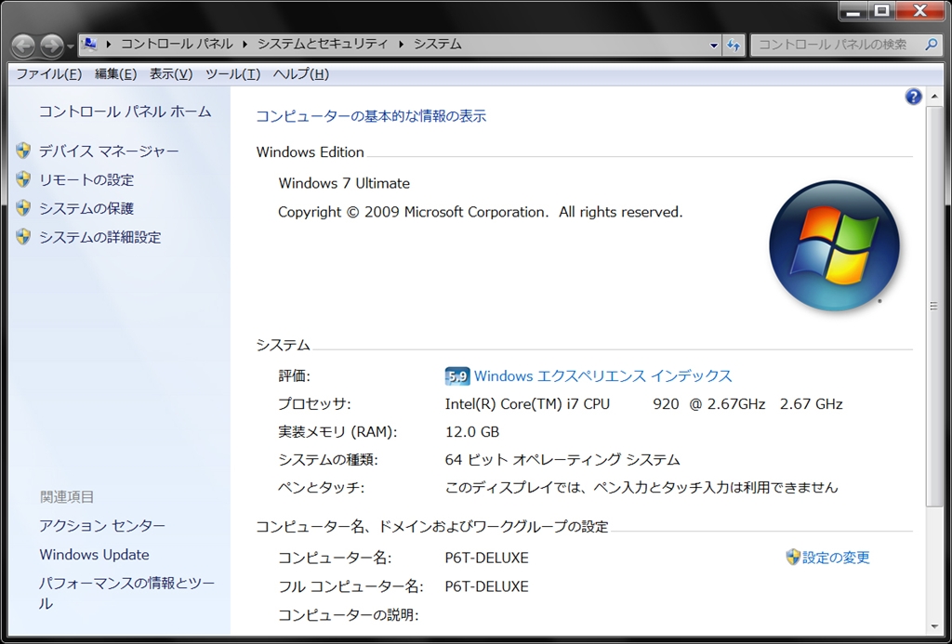
Task: Open デバイス マネージャー link
Action: (109, 151)
